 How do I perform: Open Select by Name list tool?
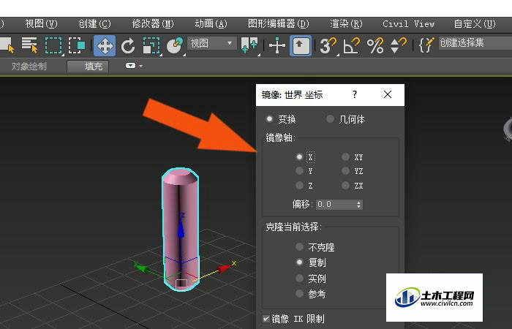click(x=29, y=45)
